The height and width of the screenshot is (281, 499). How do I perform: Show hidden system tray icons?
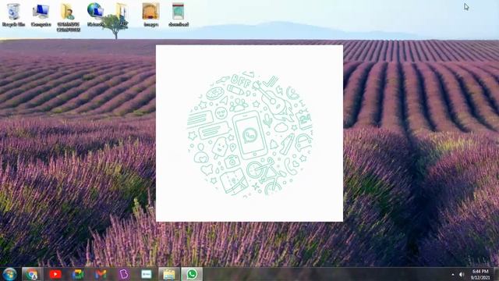pyautogui.click(x=453, y=274)
